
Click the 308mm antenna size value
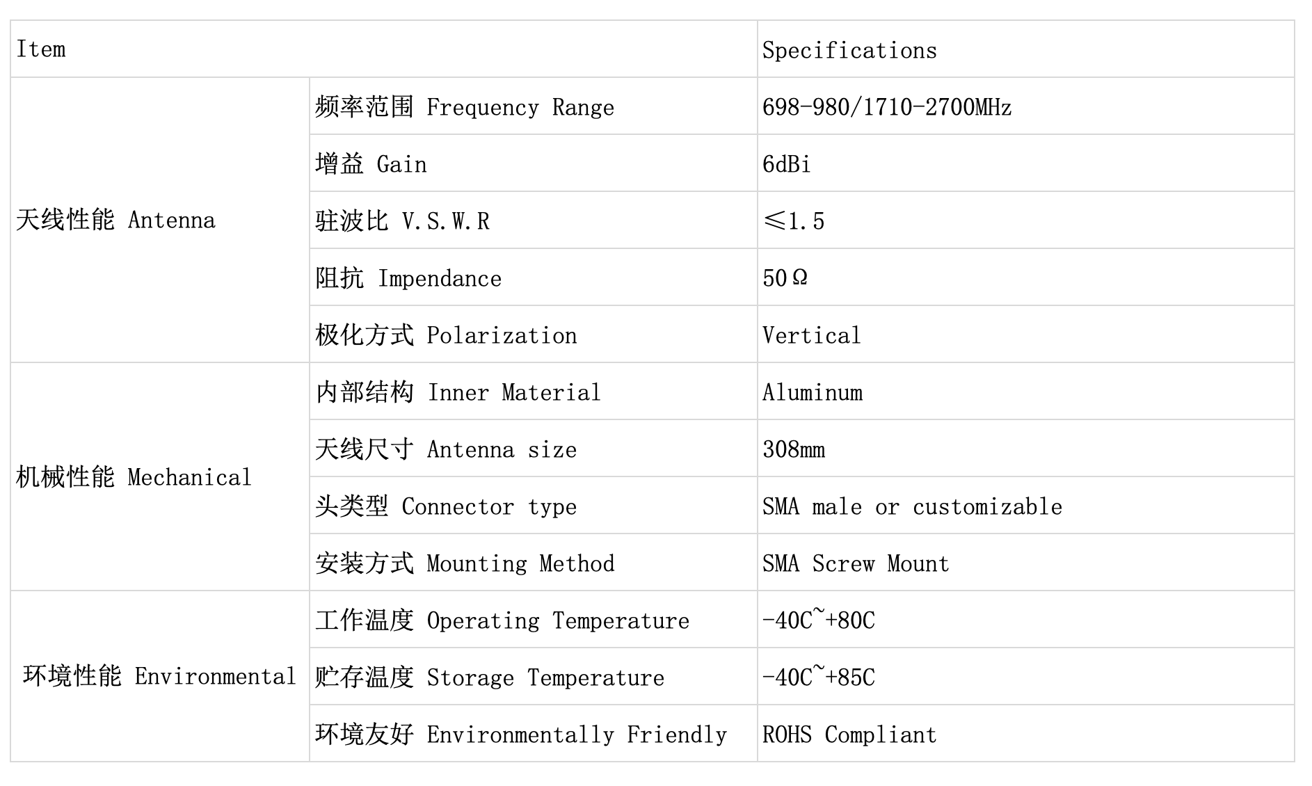[794, 449]
